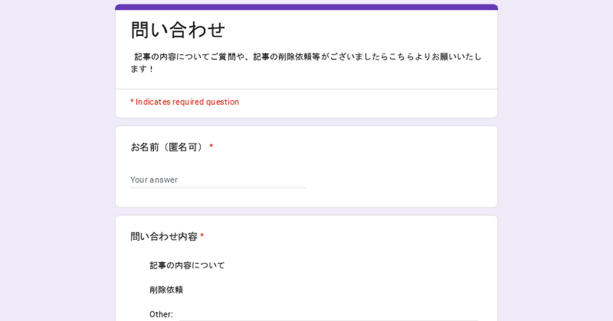Click the お名前（匿名可） question label

pos(167,147)
